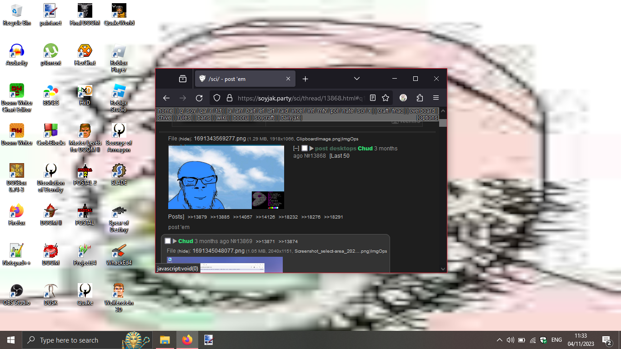Hide the 1691343569277.png file via (hide)
The height and width of the screenshot is (349, 621).
click(x=185, y=139)
